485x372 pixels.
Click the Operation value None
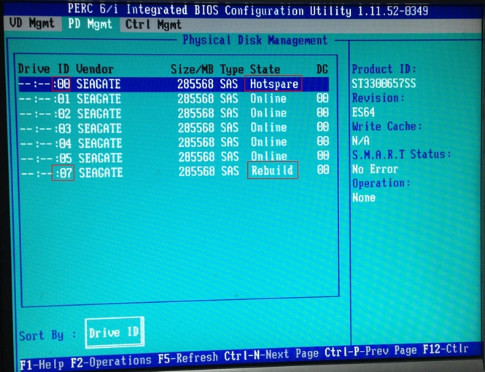click(364, 197)
